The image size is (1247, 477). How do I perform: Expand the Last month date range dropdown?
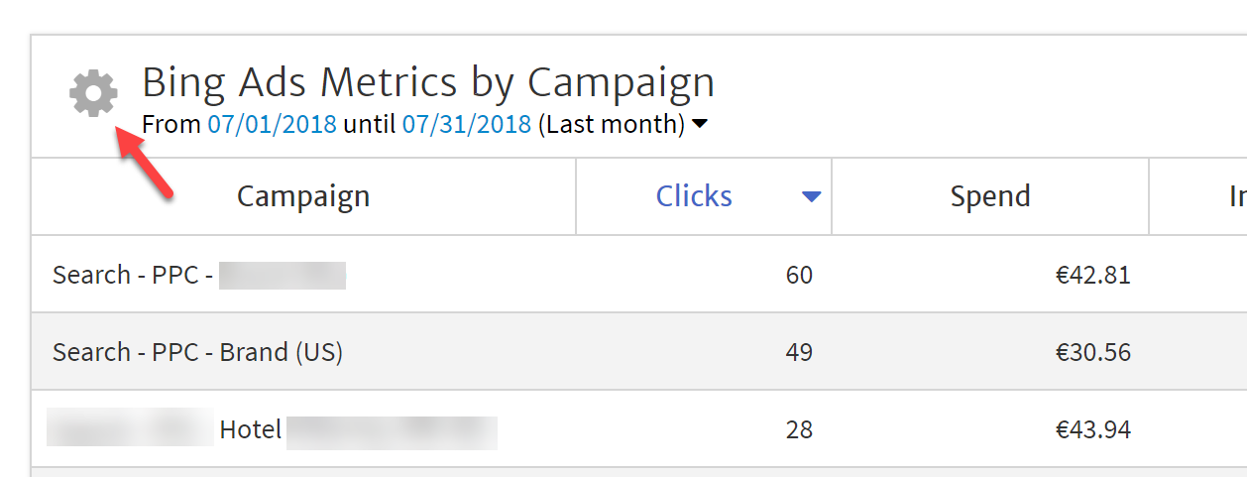coord(699,125)
